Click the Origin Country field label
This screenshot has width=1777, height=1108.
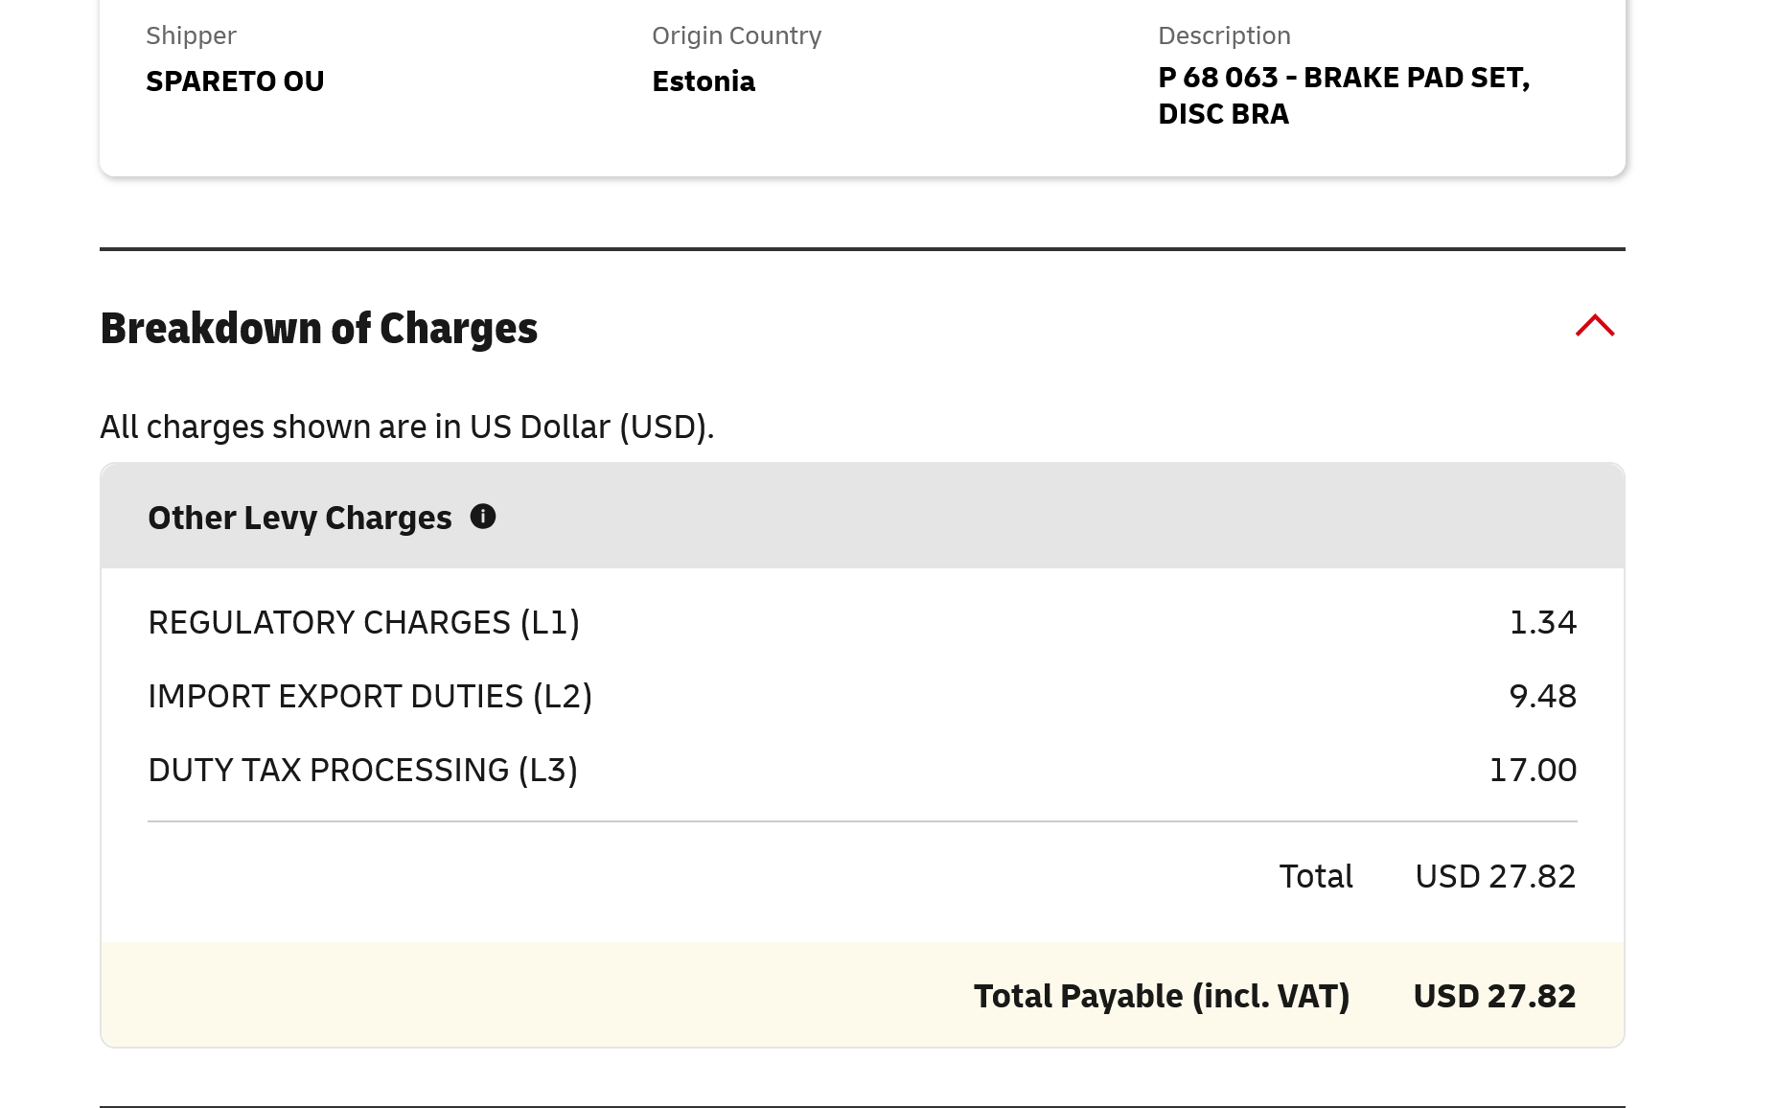[x=736, y=36]
